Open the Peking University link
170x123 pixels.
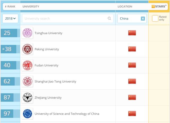click(x=47, y=49)
